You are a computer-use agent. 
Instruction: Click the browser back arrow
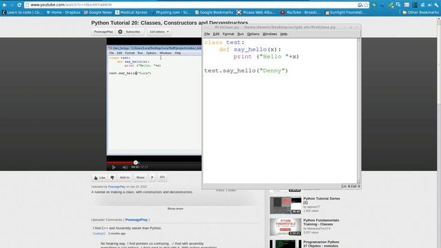(x=5, y=5)
